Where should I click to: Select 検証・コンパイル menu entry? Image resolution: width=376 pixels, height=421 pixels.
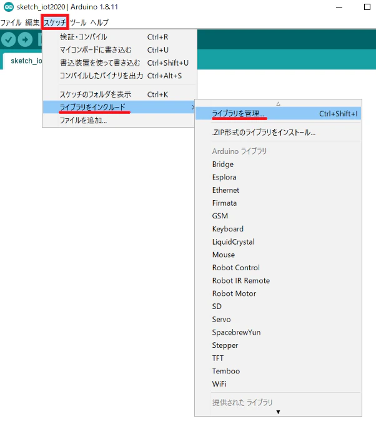[120, 37]
